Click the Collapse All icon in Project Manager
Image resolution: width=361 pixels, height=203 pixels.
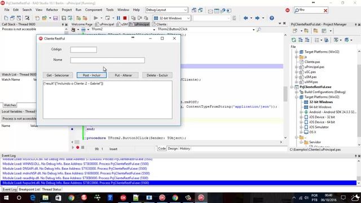click(307, 40)
